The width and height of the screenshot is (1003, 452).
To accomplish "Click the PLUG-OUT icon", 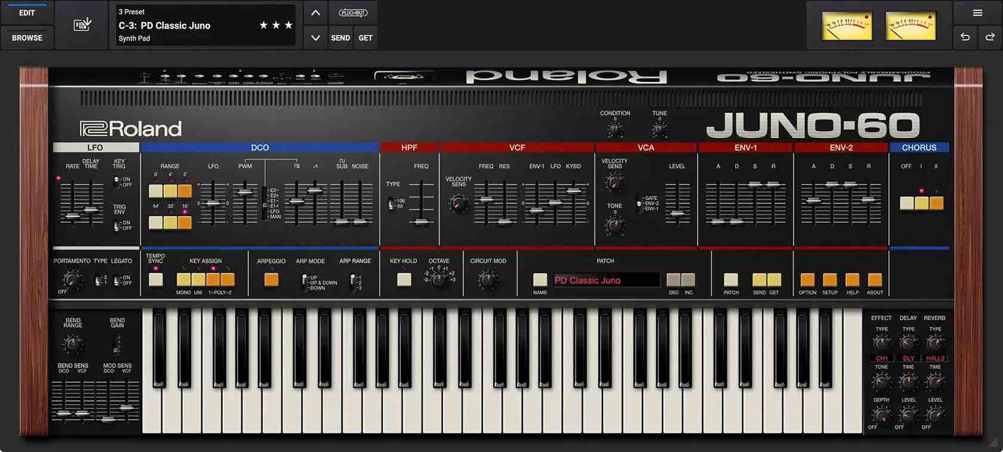I will 353,13.
